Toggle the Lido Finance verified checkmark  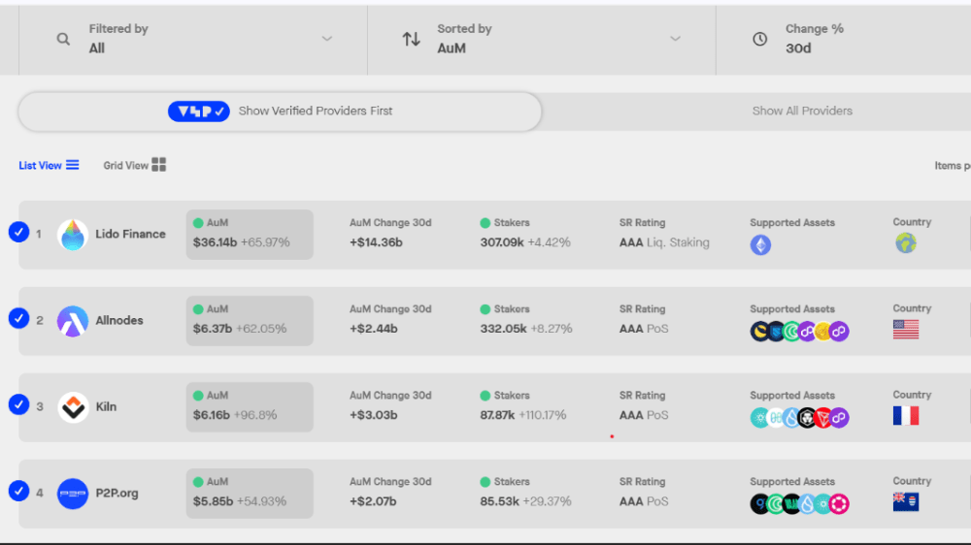point(18,232)
